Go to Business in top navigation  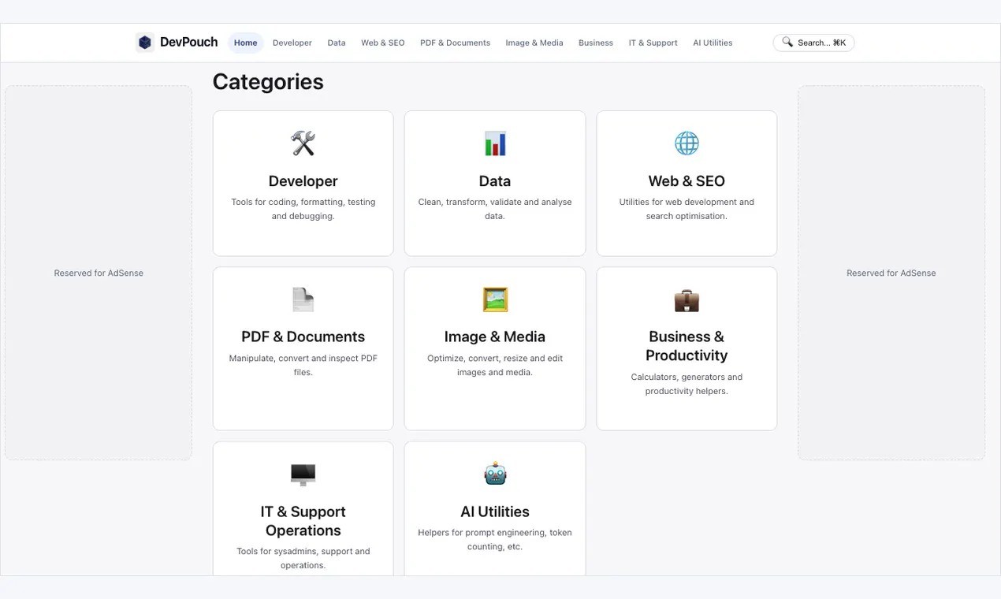596,43
